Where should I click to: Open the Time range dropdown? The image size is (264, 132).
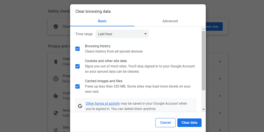coord(122,34)
